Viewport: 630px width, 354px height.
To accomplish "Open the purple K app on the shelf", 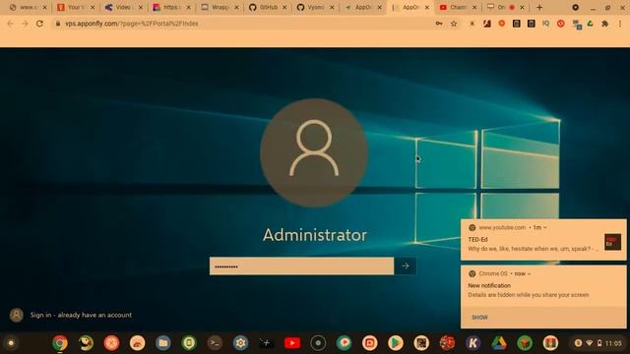I will (x=472, y=343).
